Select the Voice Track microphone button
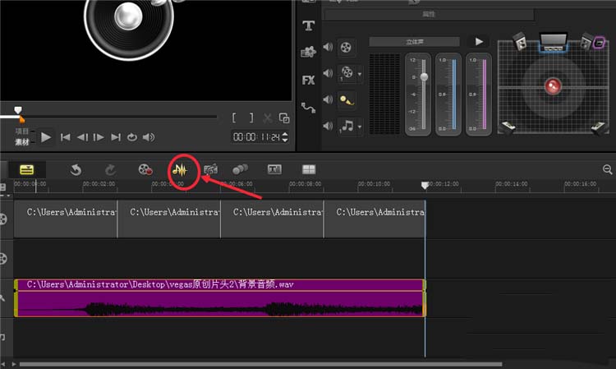The width and height of the screenshot is (616, 369). point(347,100)
